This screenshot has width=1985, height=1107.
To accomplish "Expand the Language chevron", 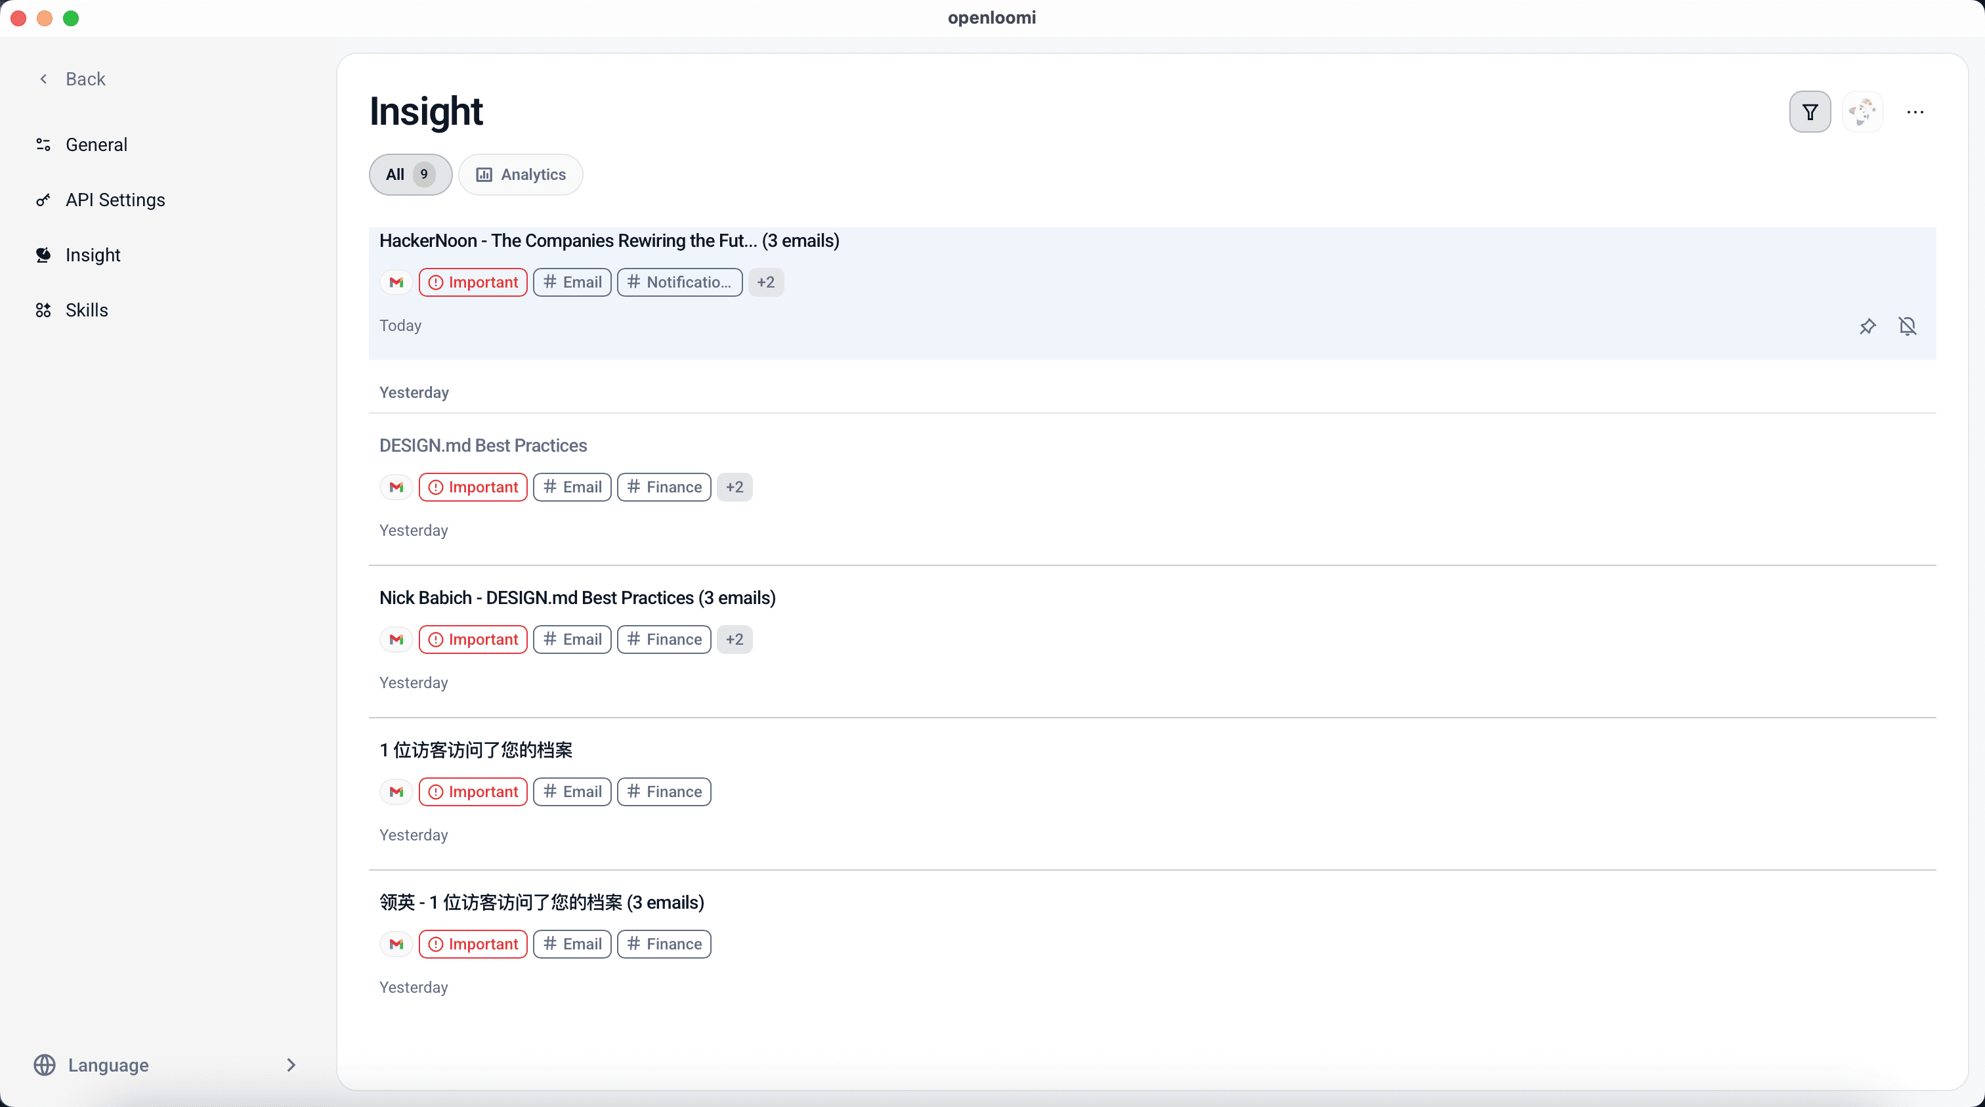I will pos(291,1064).
